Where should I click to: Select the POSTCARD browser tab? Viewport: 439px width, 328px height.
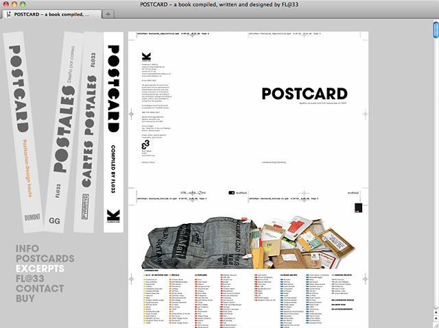52,14
